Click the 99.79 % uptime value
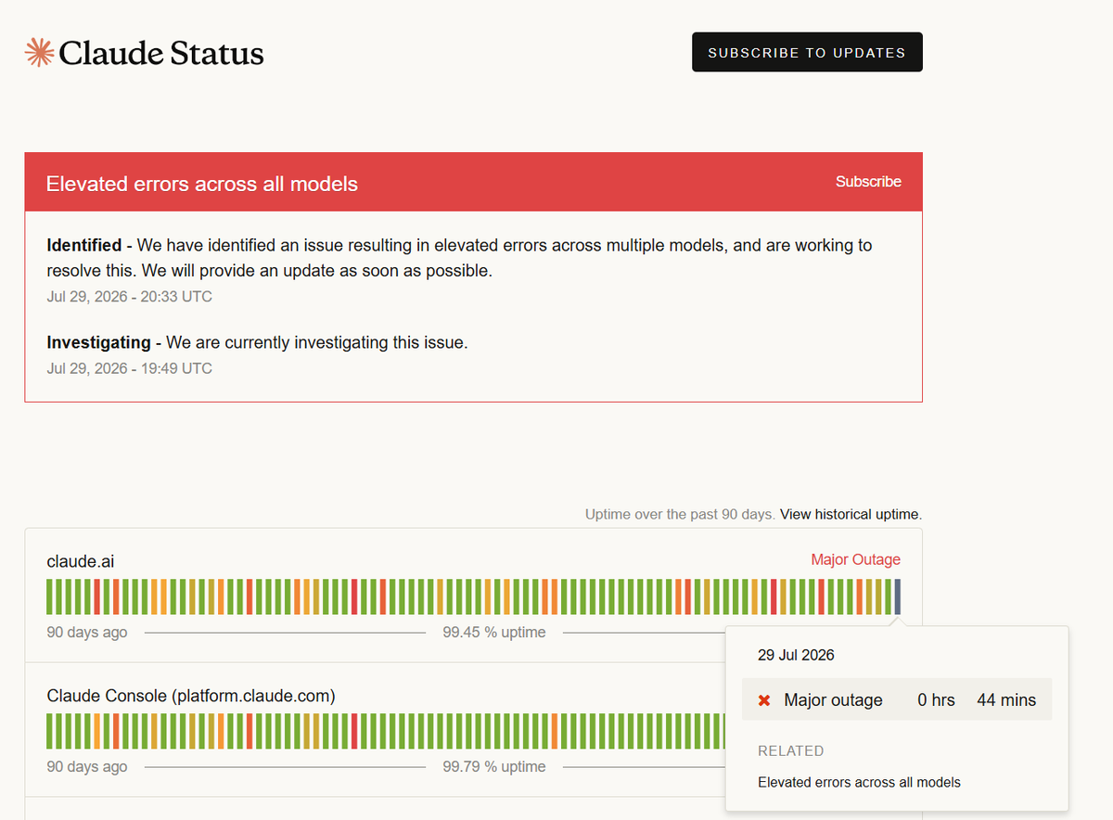1113x820 pixels. point(494,767)
